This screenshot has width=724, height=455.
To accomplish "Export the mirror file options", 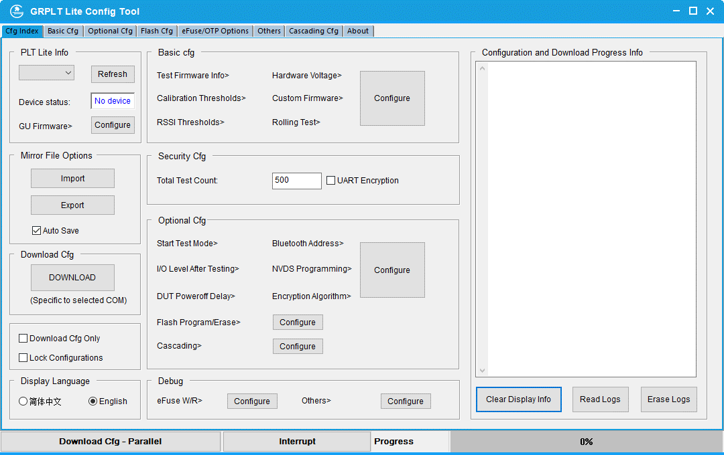I will coord(72,205).
